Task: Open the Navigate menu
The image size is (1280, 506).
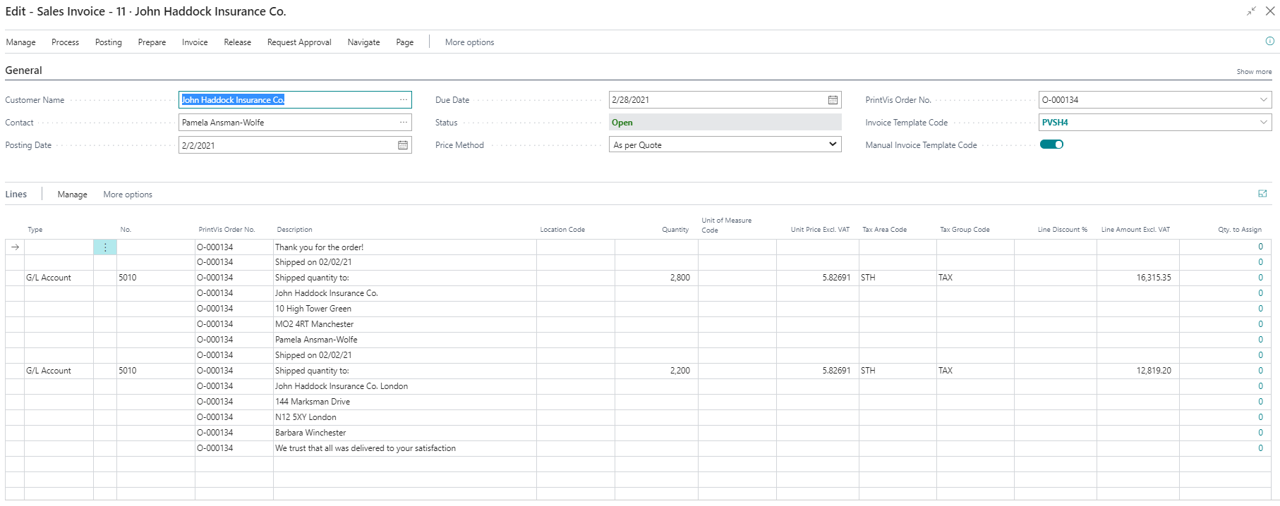Action: click(x=363, y=42)
